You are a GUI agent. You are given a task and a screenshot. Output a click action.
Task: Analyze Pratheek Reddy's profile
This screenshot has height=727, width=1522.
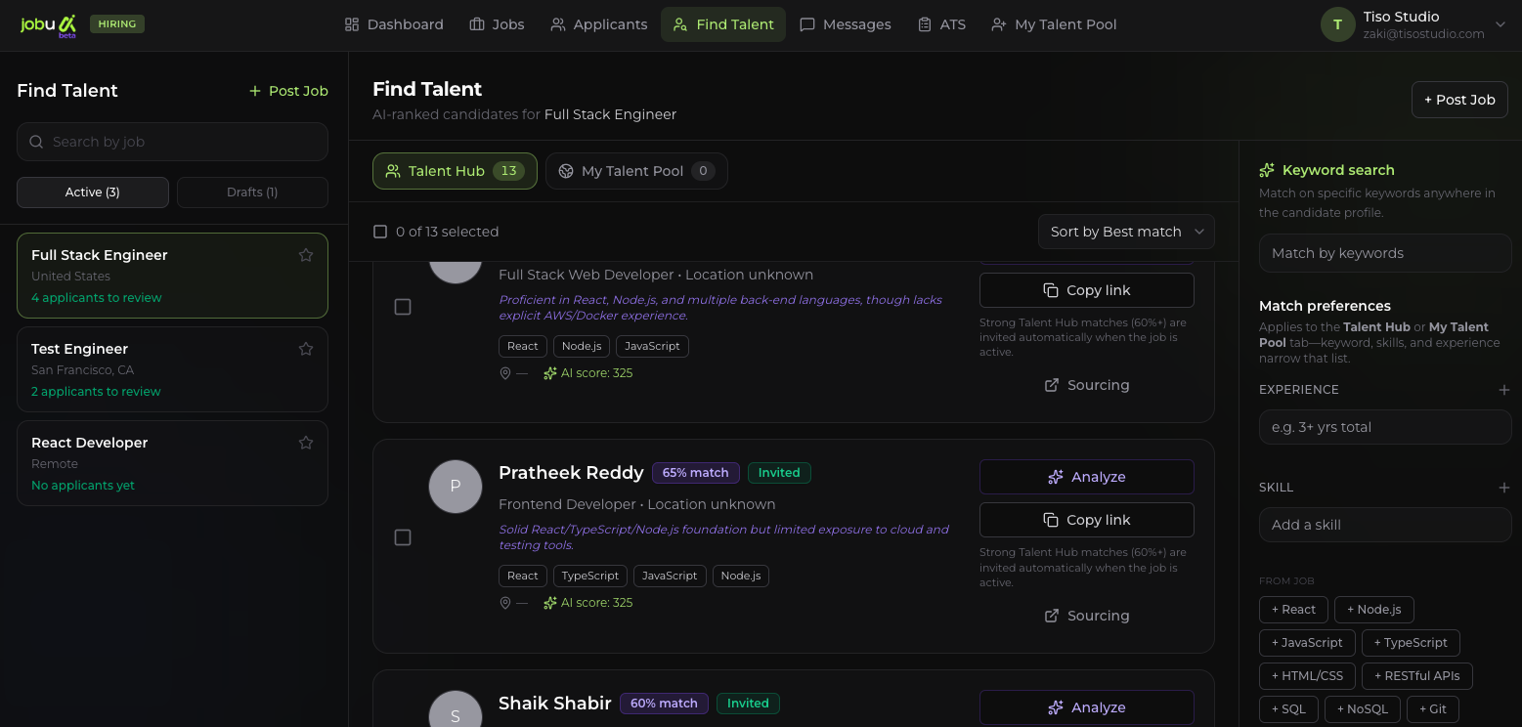(x=1086, y=477)
